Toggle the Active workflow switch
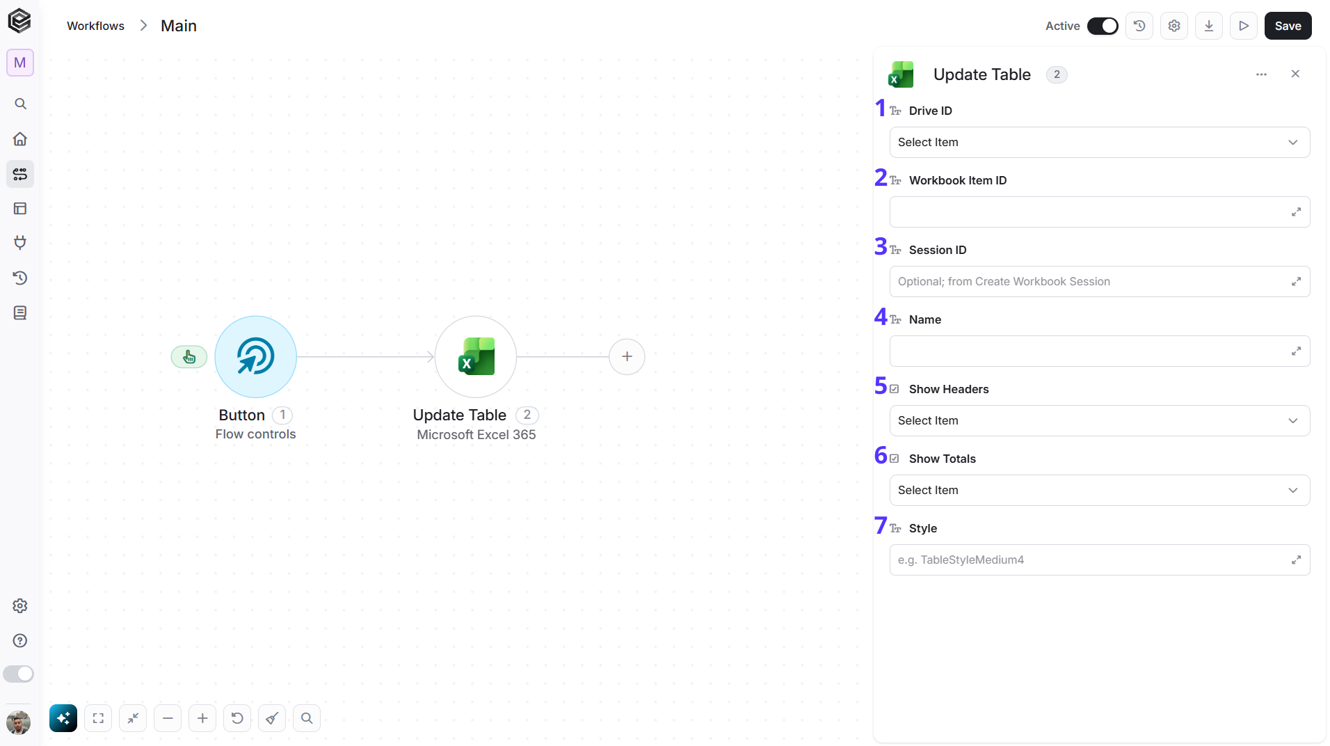Image resolution: width=1330 pixels, height=746 pixels. [1103, 26]
